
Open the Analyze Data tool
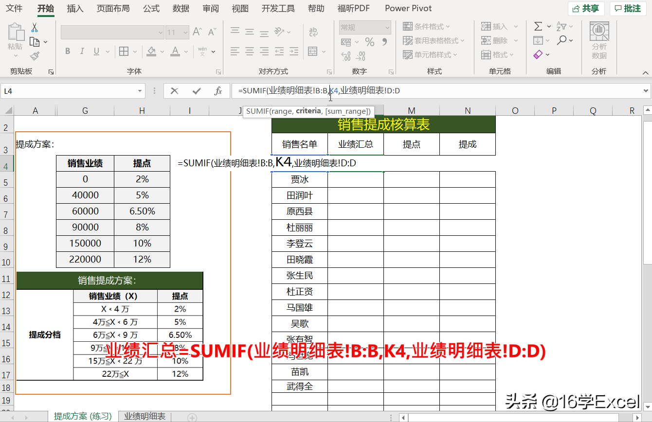(x=599, y=41)
